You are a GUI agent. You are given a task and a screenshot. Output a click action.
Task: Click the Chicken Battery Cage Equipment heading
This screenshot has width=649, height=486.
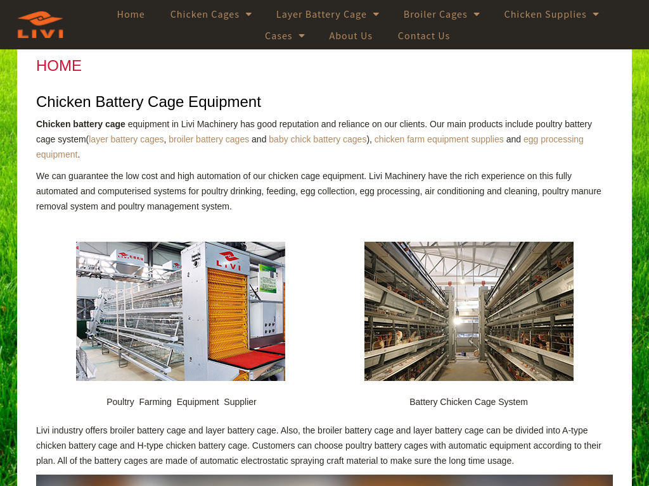148,102
